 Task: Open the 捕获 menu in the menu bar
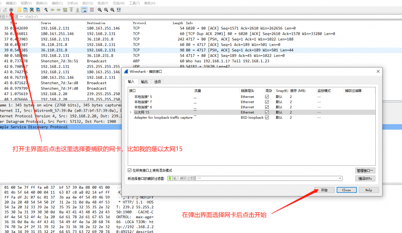(57, 3)
